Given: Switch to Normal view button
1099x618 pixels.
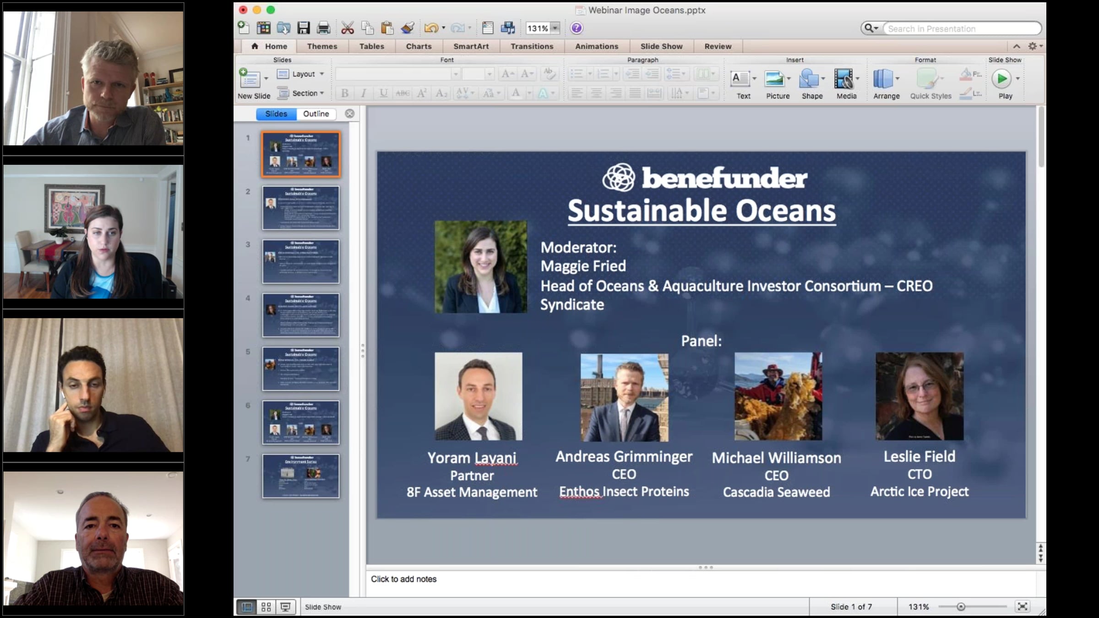Looking at the screenshot, I should [x=247, y=607].
